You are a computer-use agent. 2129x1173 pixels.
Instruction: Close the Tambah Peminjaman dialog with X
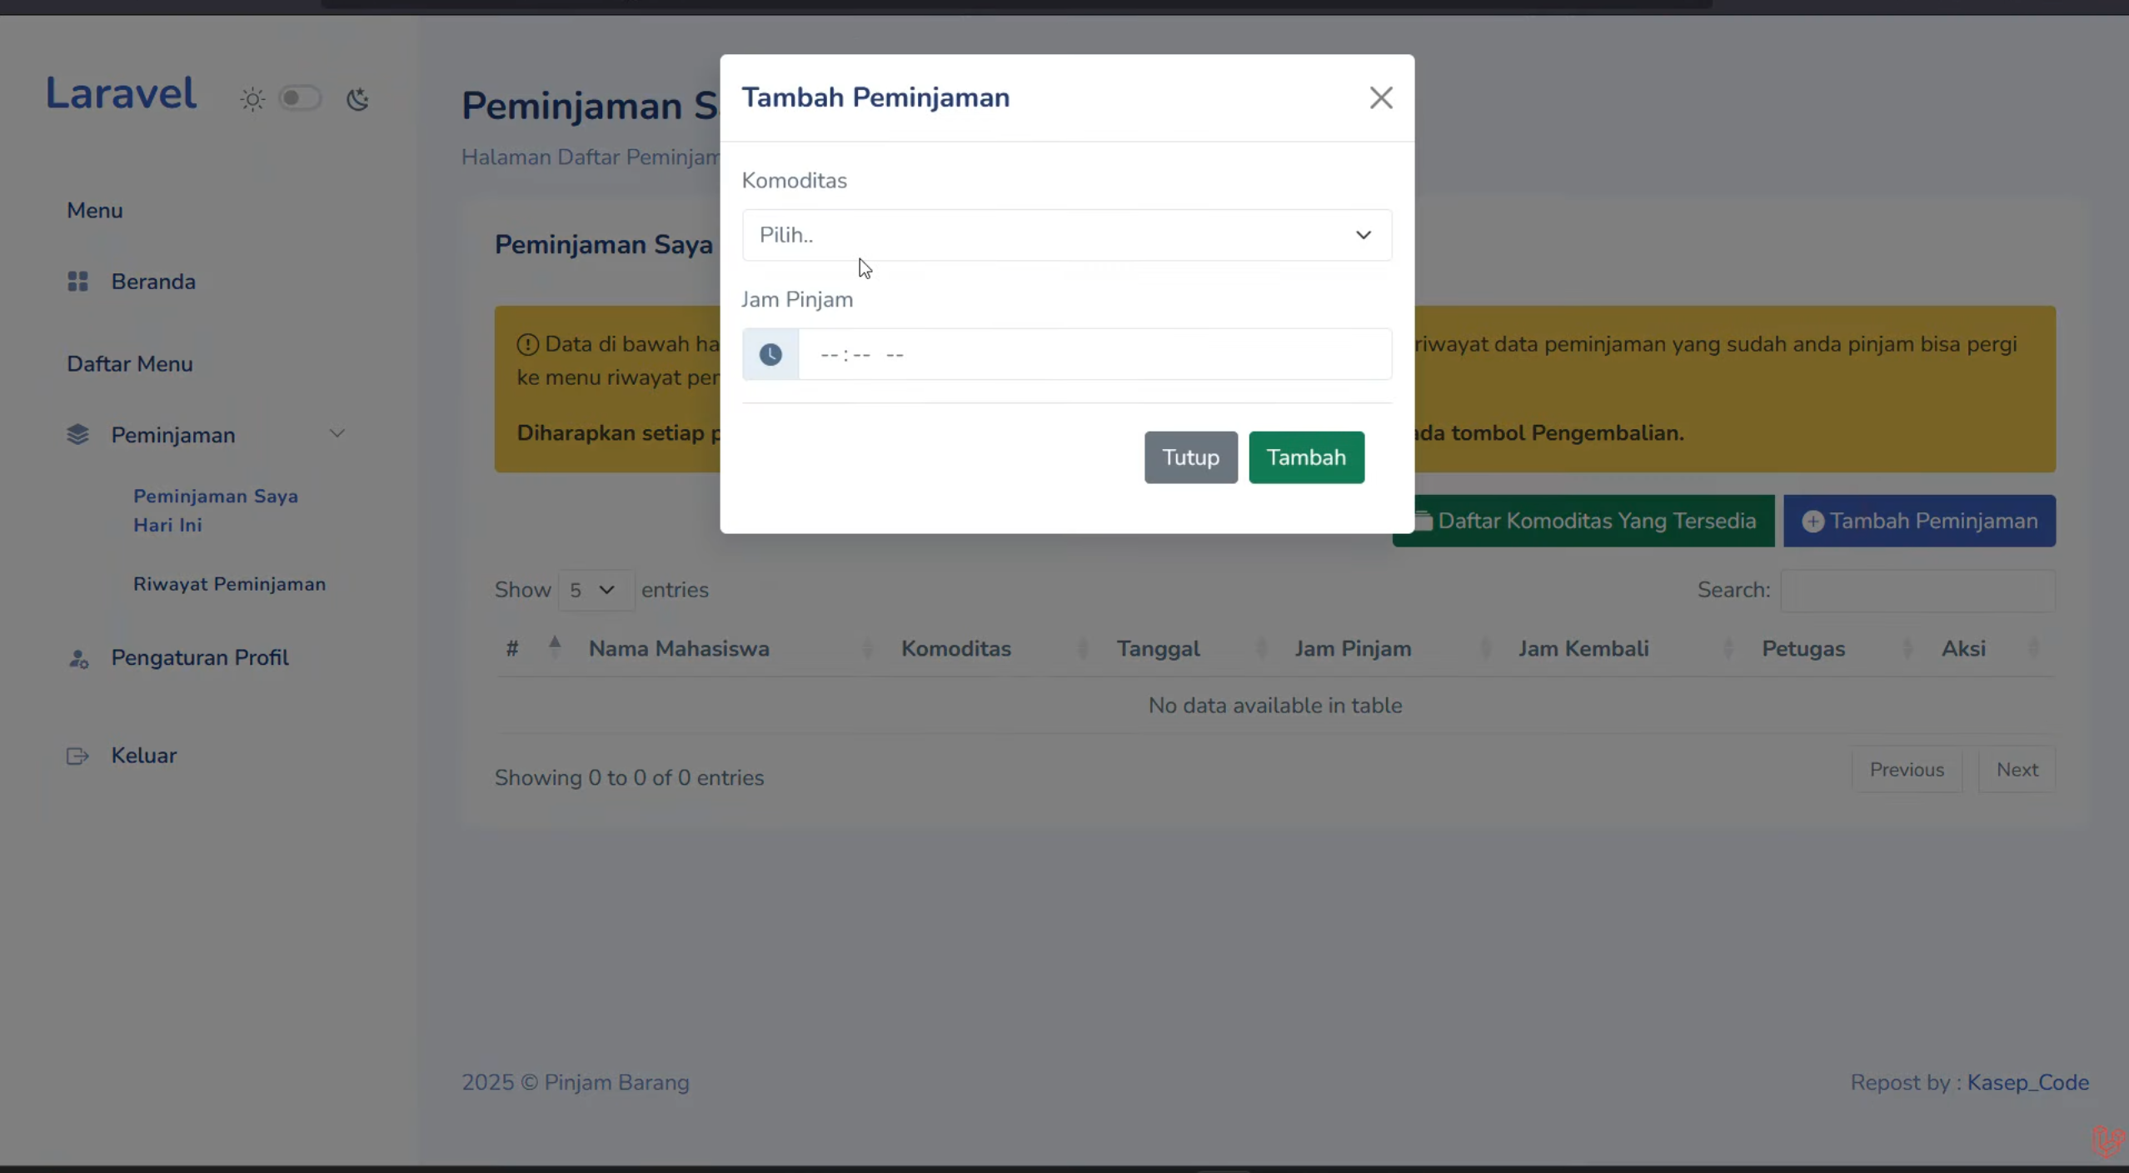pyautogui.click(x=1381, y=98)
